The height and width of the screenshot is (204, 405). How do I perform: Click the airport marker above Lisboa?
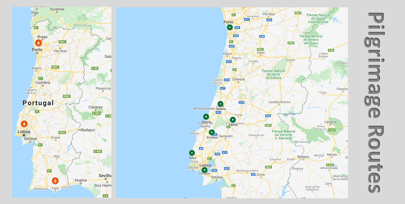(x=24, y=124)
